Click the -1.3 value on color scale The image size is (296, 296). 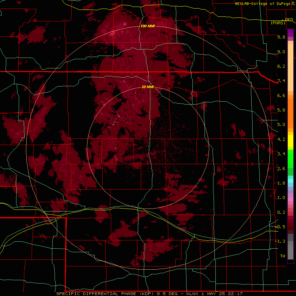point(280,241)
